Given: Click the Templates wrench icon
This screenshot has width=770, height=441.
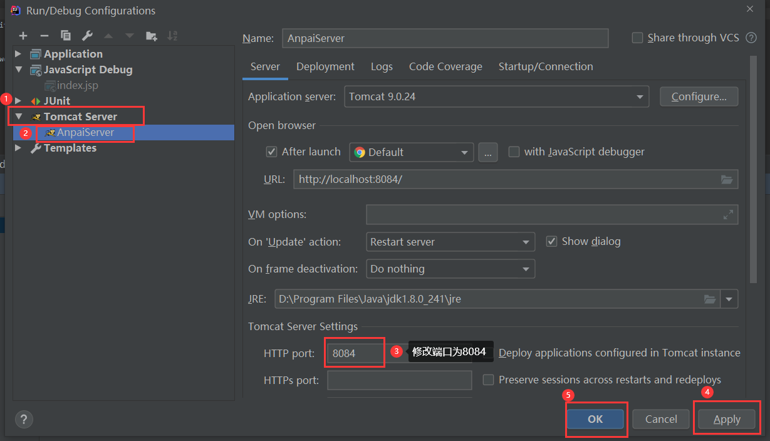Looking at the screenshot, I should pyautogui.click(x=36, y=148).
